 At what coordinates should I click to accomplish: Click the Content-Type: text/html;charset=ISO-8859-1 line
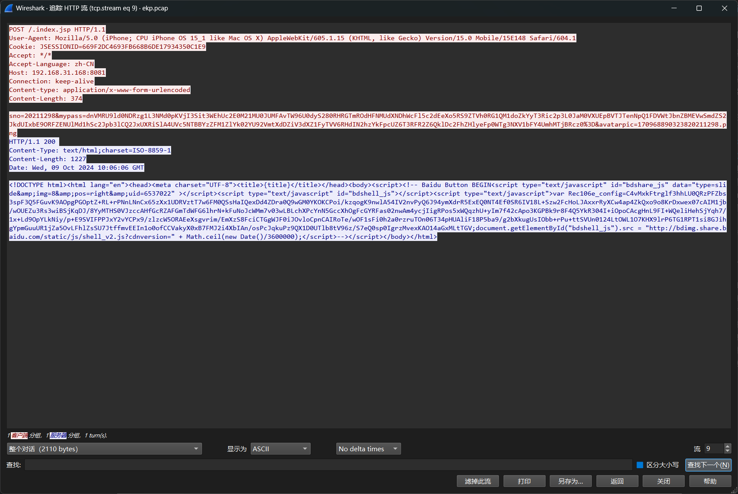(90, 150)
